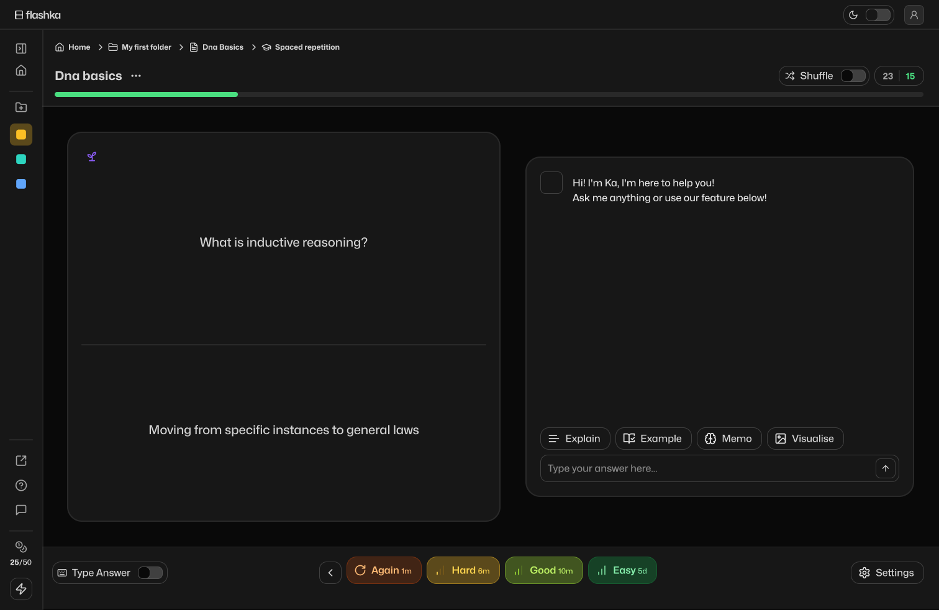Create a new folder via the sidebar icon
This screenshot has width=939, height=610.
click(20, 107)
